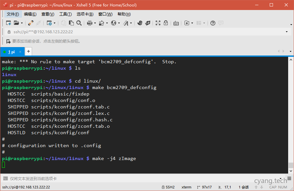Expand the Open folder dropdown arrow
The width and height of the screenshot is (294, 191).
(x=22, y=23)
